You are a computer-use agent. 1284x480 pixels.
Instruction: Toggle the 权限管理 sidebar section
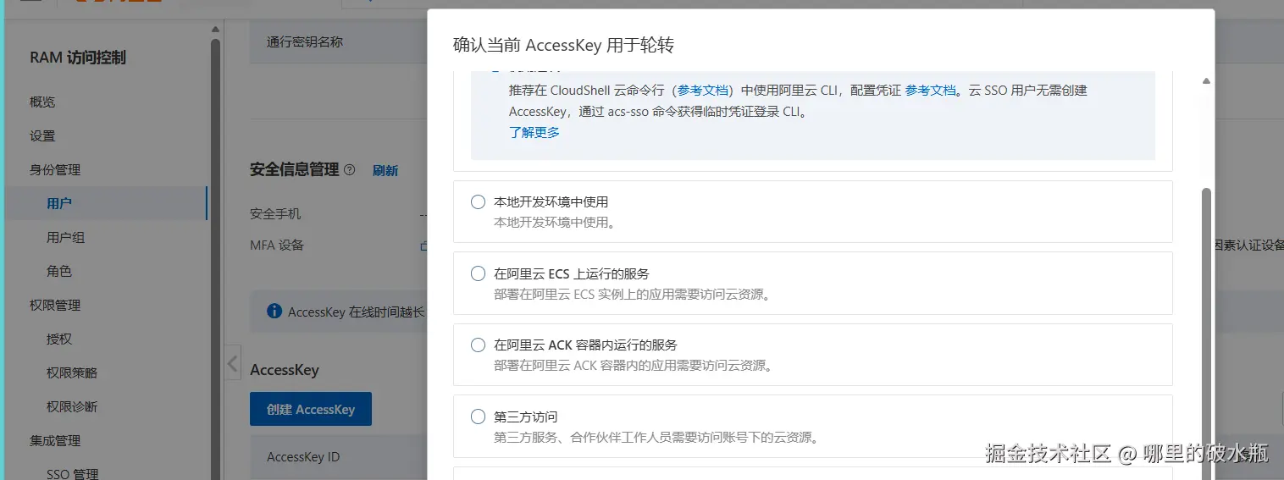[x=55, y=305]
